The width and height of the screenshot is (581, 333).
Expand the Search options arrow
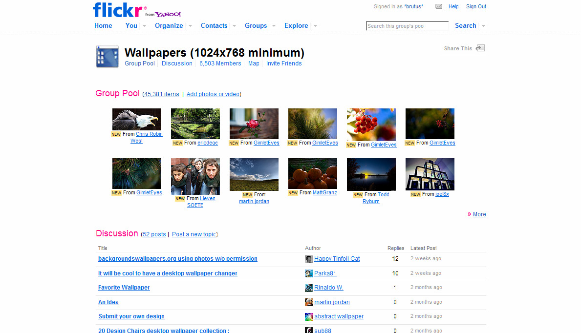point(483,26)
